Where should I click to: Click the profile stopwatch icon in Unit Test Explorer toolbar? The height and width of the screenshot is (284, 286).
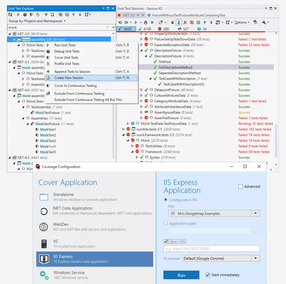38,15
